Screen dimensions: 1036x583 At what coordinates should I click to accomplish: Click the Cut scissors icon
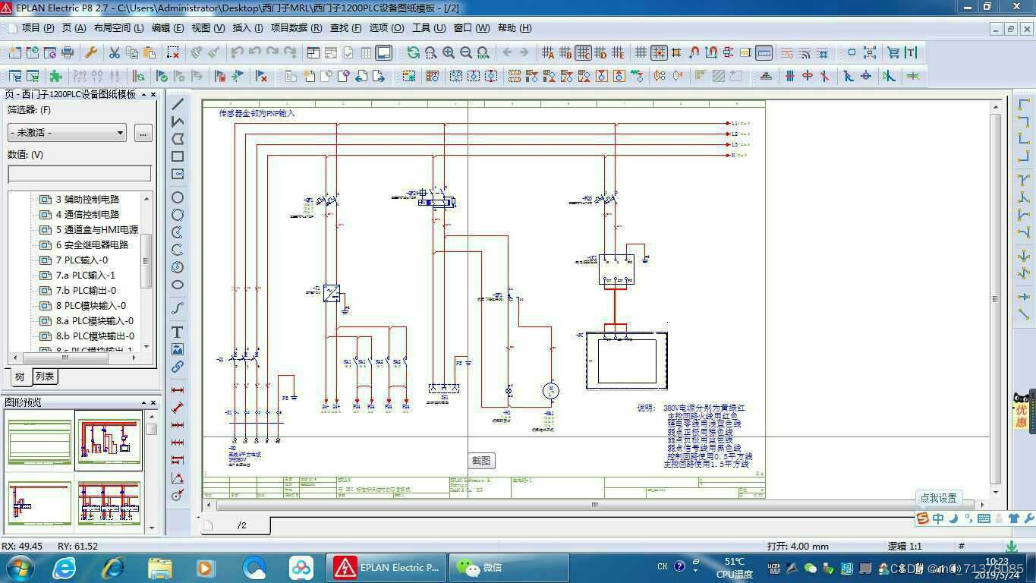pyautogui.click(x=114, y=52)
